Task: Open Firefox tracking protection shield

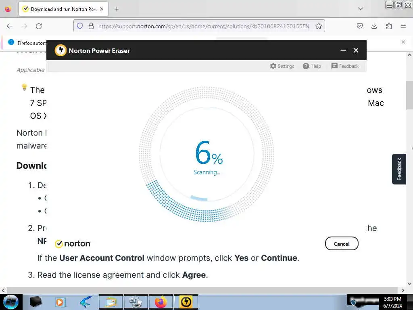Action: (x=80, y=26)
